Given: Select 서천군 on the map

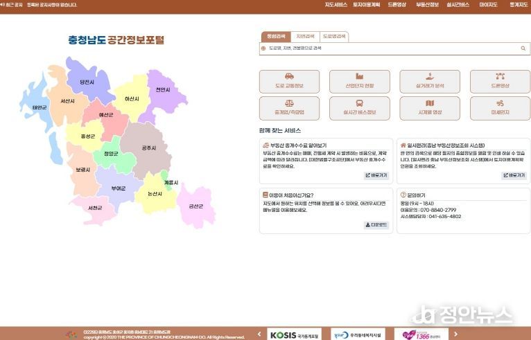Looking at the screenshot, I should (95, 208).
